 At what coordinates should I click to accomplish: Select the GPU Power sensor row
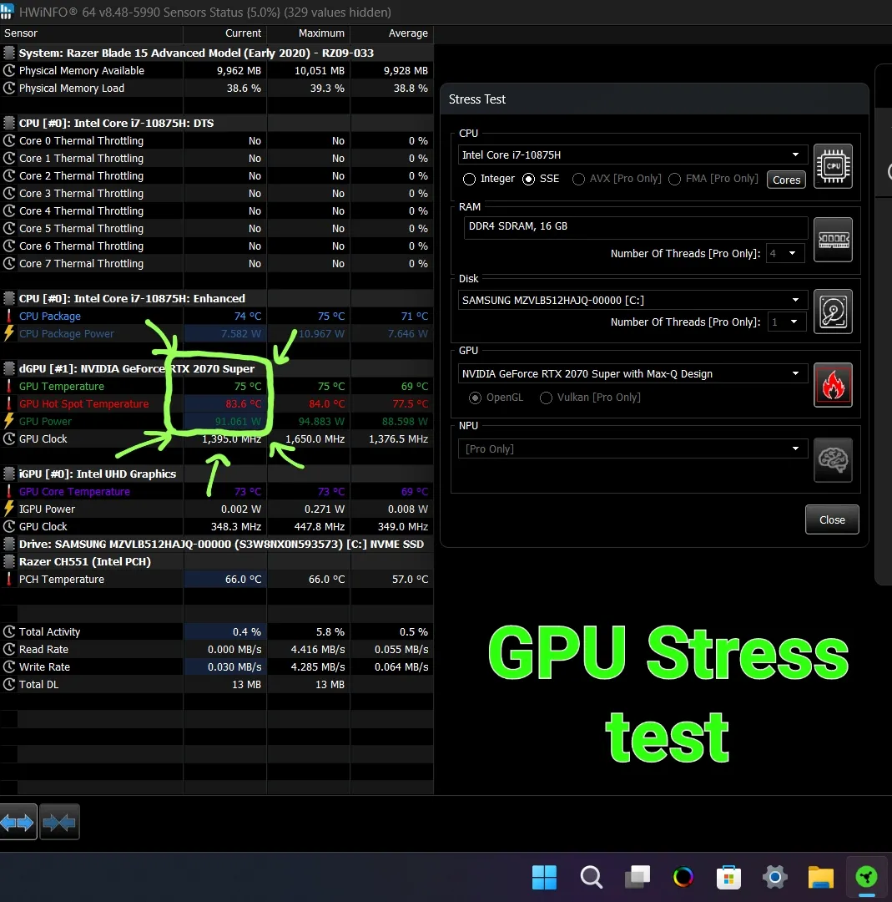pos(217,421)
